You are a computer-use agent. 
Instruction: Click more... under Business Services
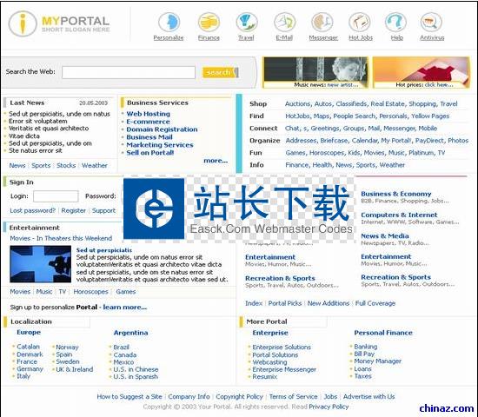(216, 161)
